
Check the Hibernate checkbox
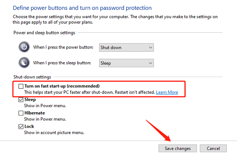point(21,113)
